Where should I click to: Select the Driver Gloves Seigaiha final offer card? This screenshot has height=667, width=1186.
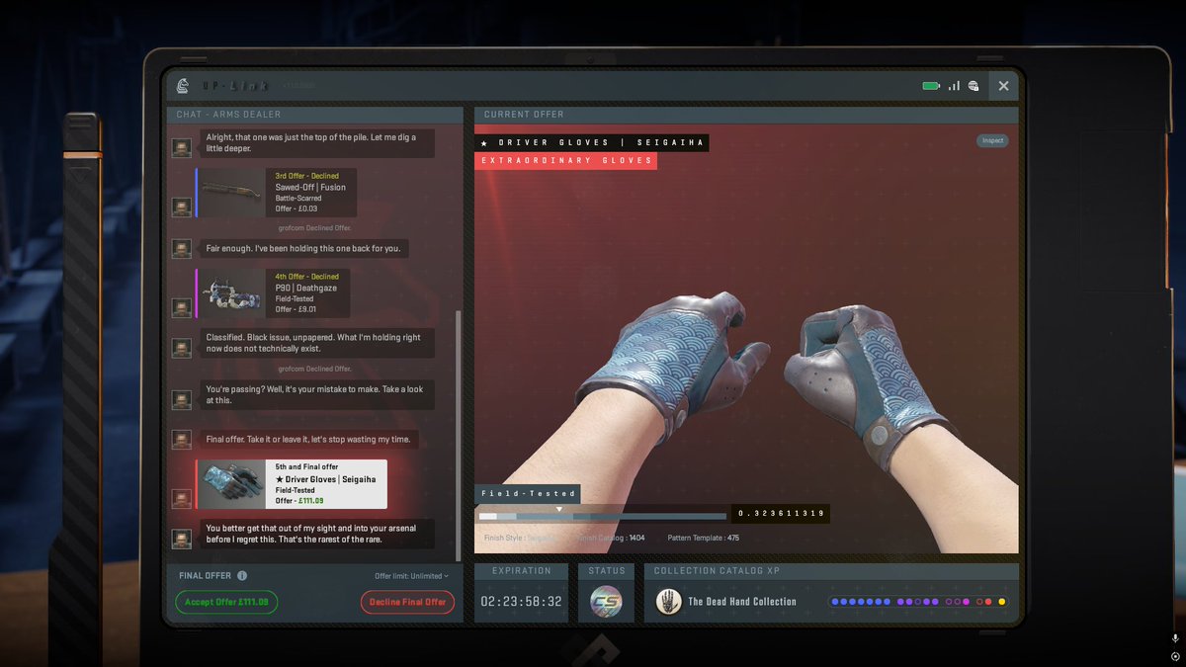(x=291, y=484)
